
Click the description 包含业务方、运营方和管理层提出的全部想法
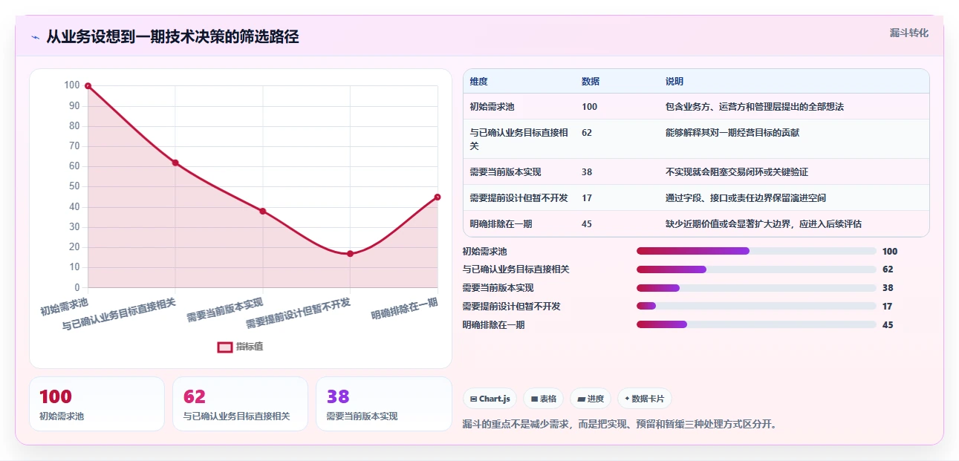(755, 107)
